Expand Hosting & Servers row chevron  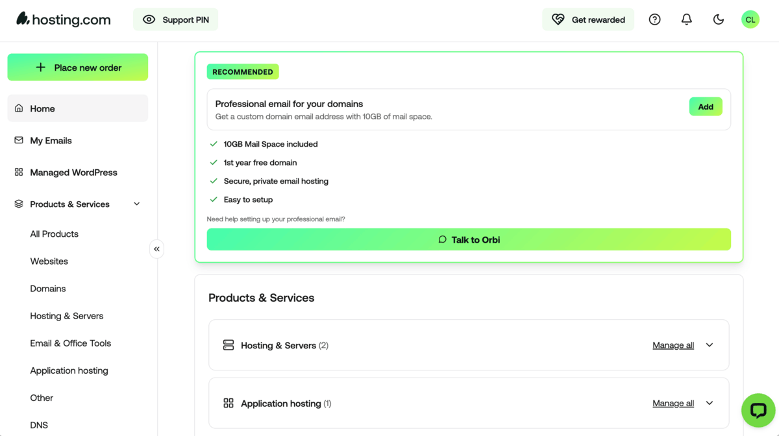tap(710, 345)
